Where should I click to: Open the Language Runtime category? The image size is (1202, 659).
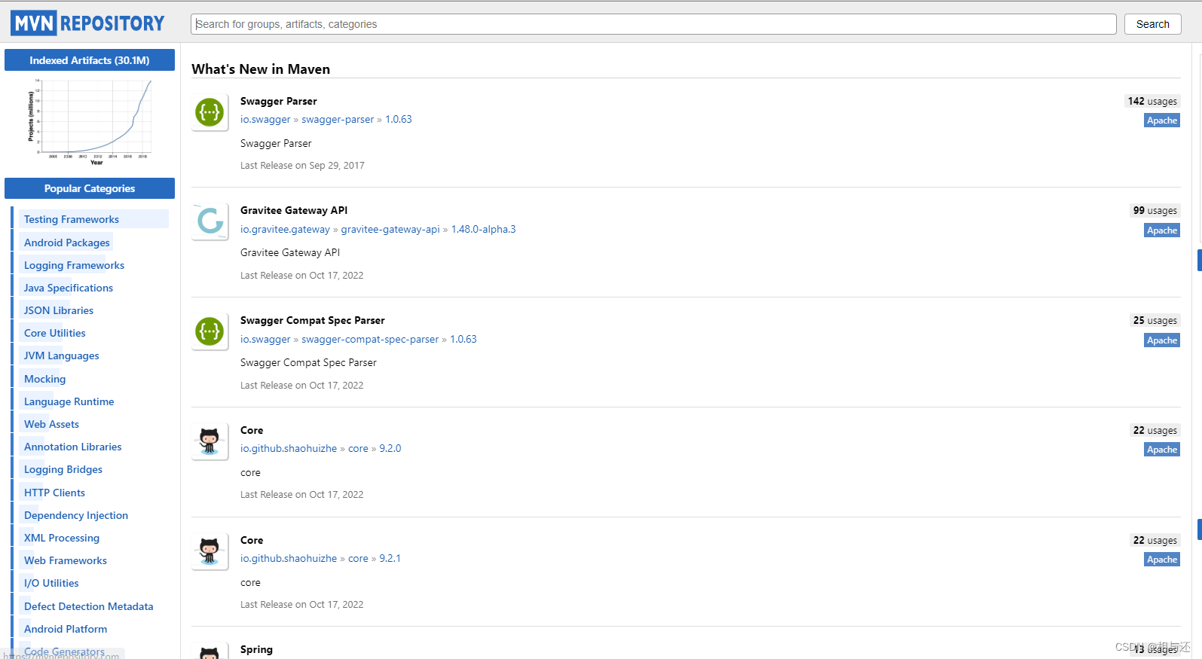[x=69, y=401]
